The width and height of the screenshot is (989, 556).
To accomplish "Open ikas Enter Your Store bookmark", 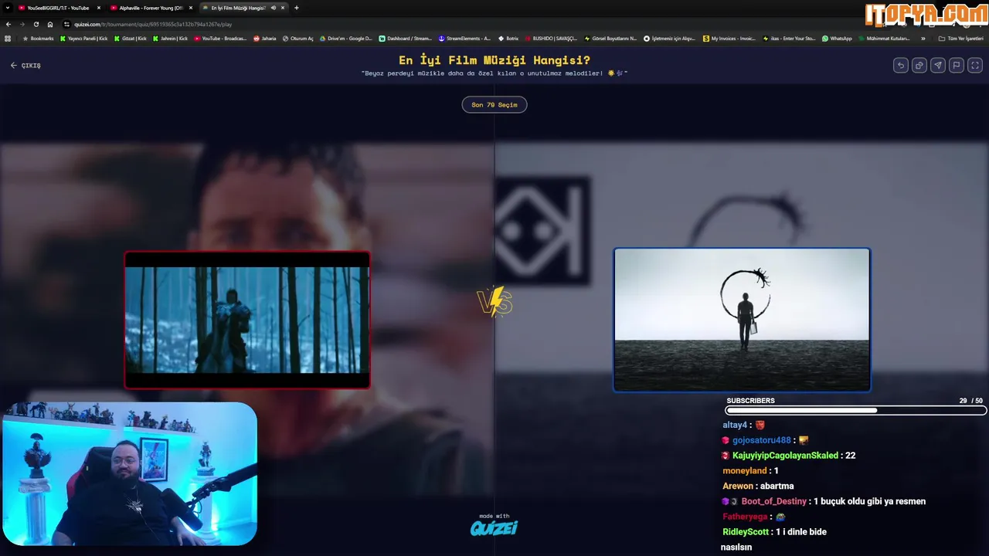I will coord(789,38).
